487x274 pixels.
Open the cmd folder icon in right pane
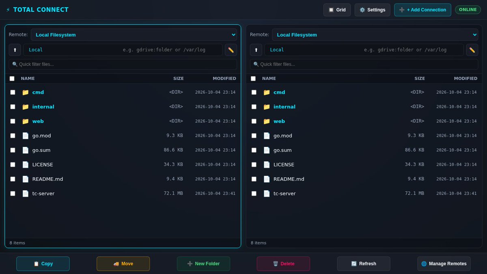[267, 92]
